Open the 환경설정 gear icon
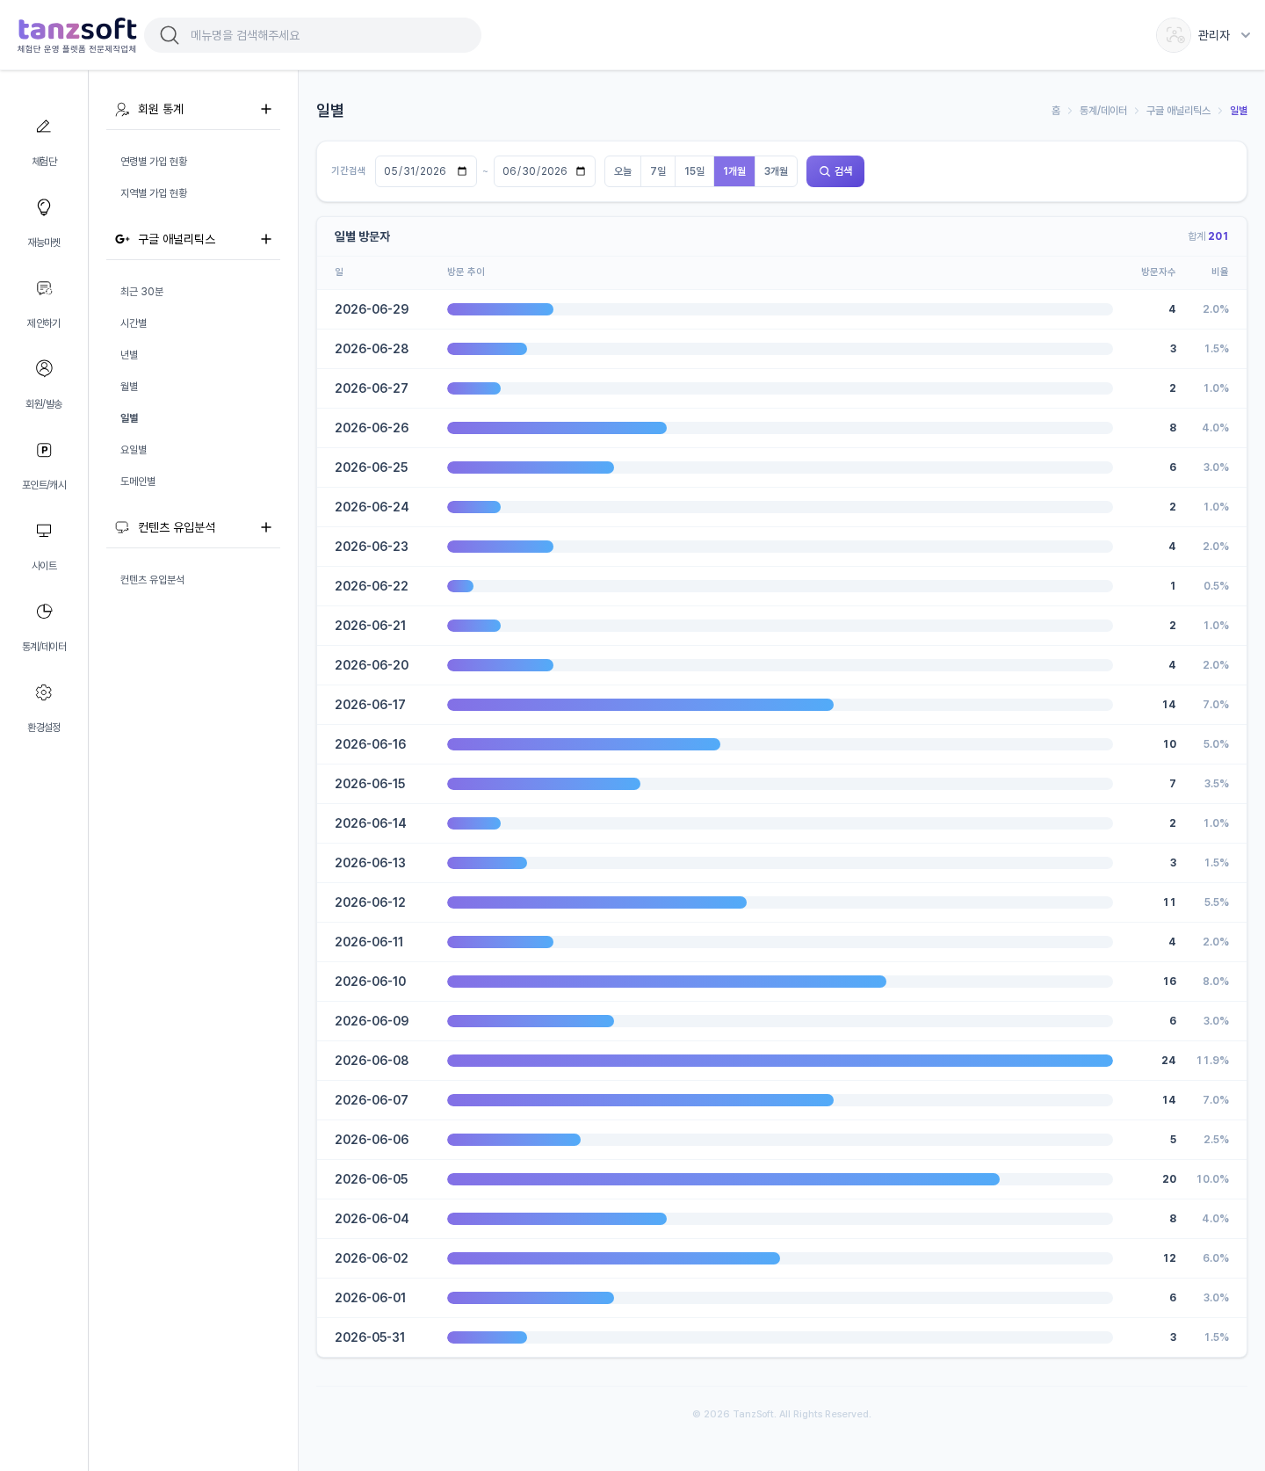Screen dimensions: 1265x1471 coord(44,692)
